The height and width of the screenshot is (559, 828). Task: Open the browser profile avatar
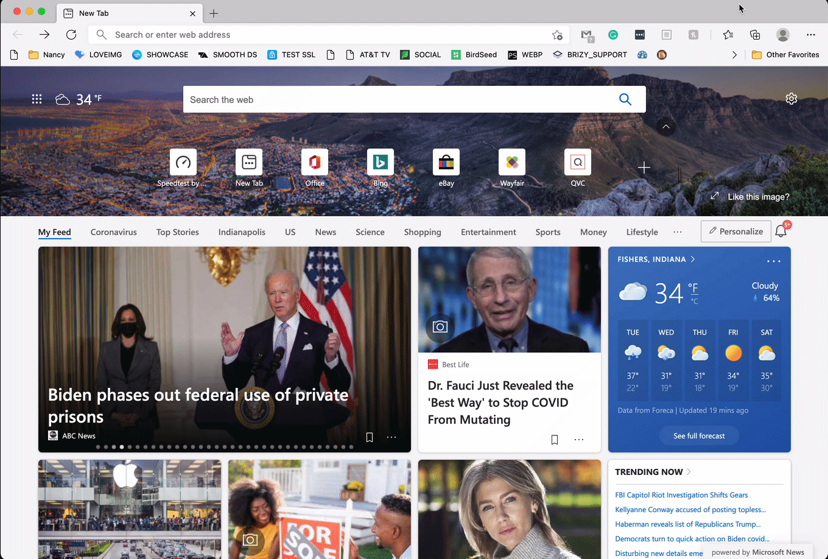[x=783, y=35]
